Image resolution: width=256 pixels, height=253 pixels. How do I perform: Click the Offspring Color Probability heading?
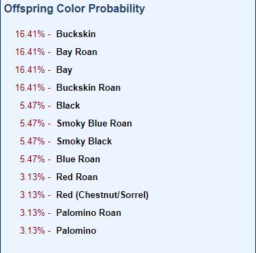74,9
